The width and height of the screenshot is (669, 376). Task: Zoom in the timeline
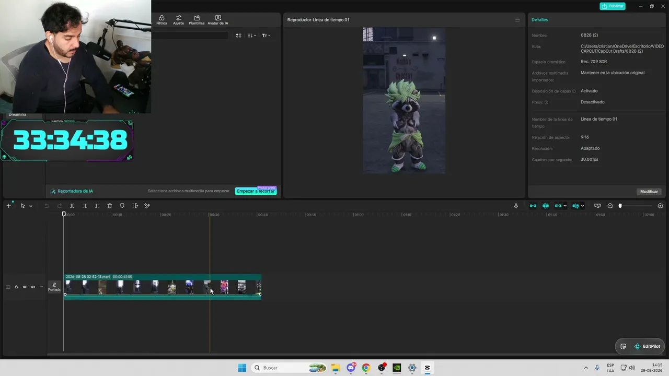(660, 206)
